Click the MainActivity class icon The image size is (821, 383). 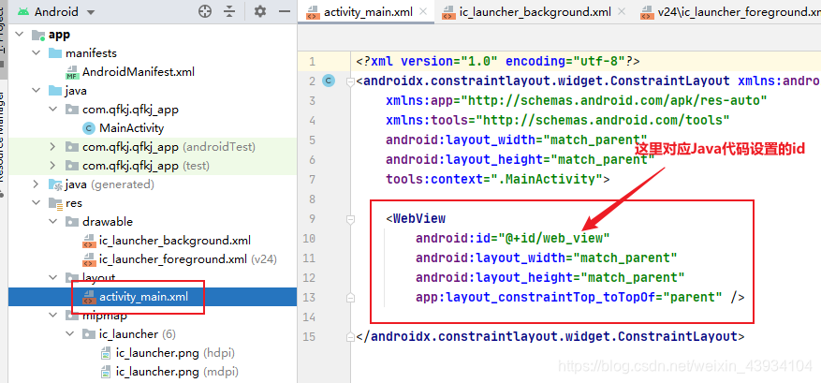tap(89, 128)
